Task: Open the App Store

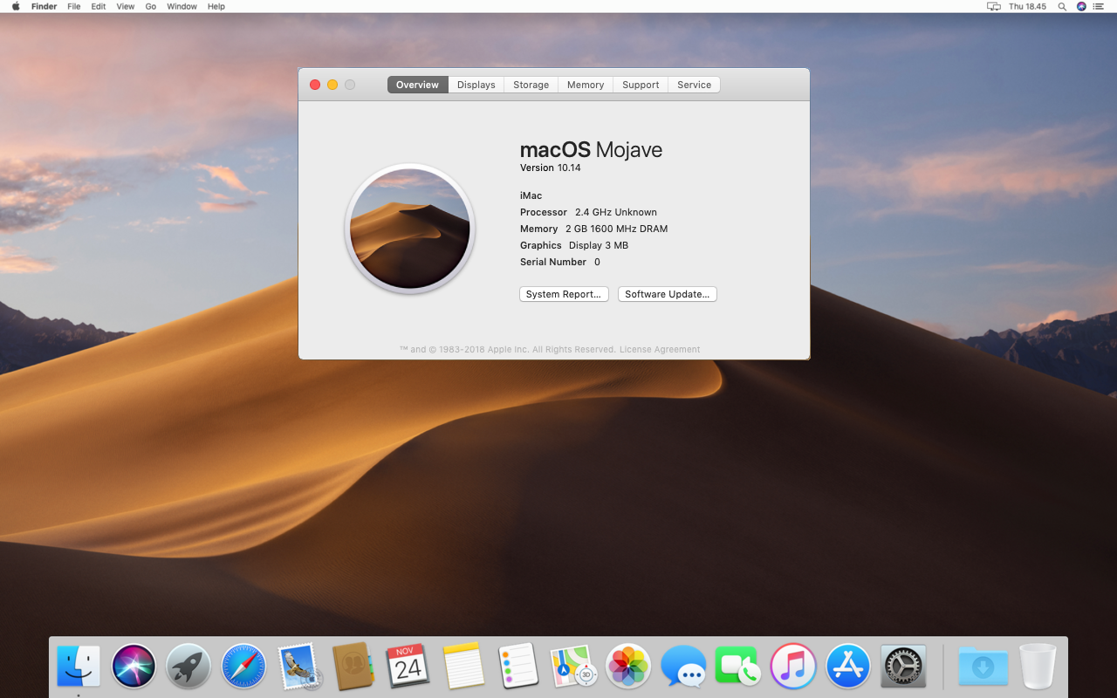Action: pyautogui.click(x=847, y=666)
